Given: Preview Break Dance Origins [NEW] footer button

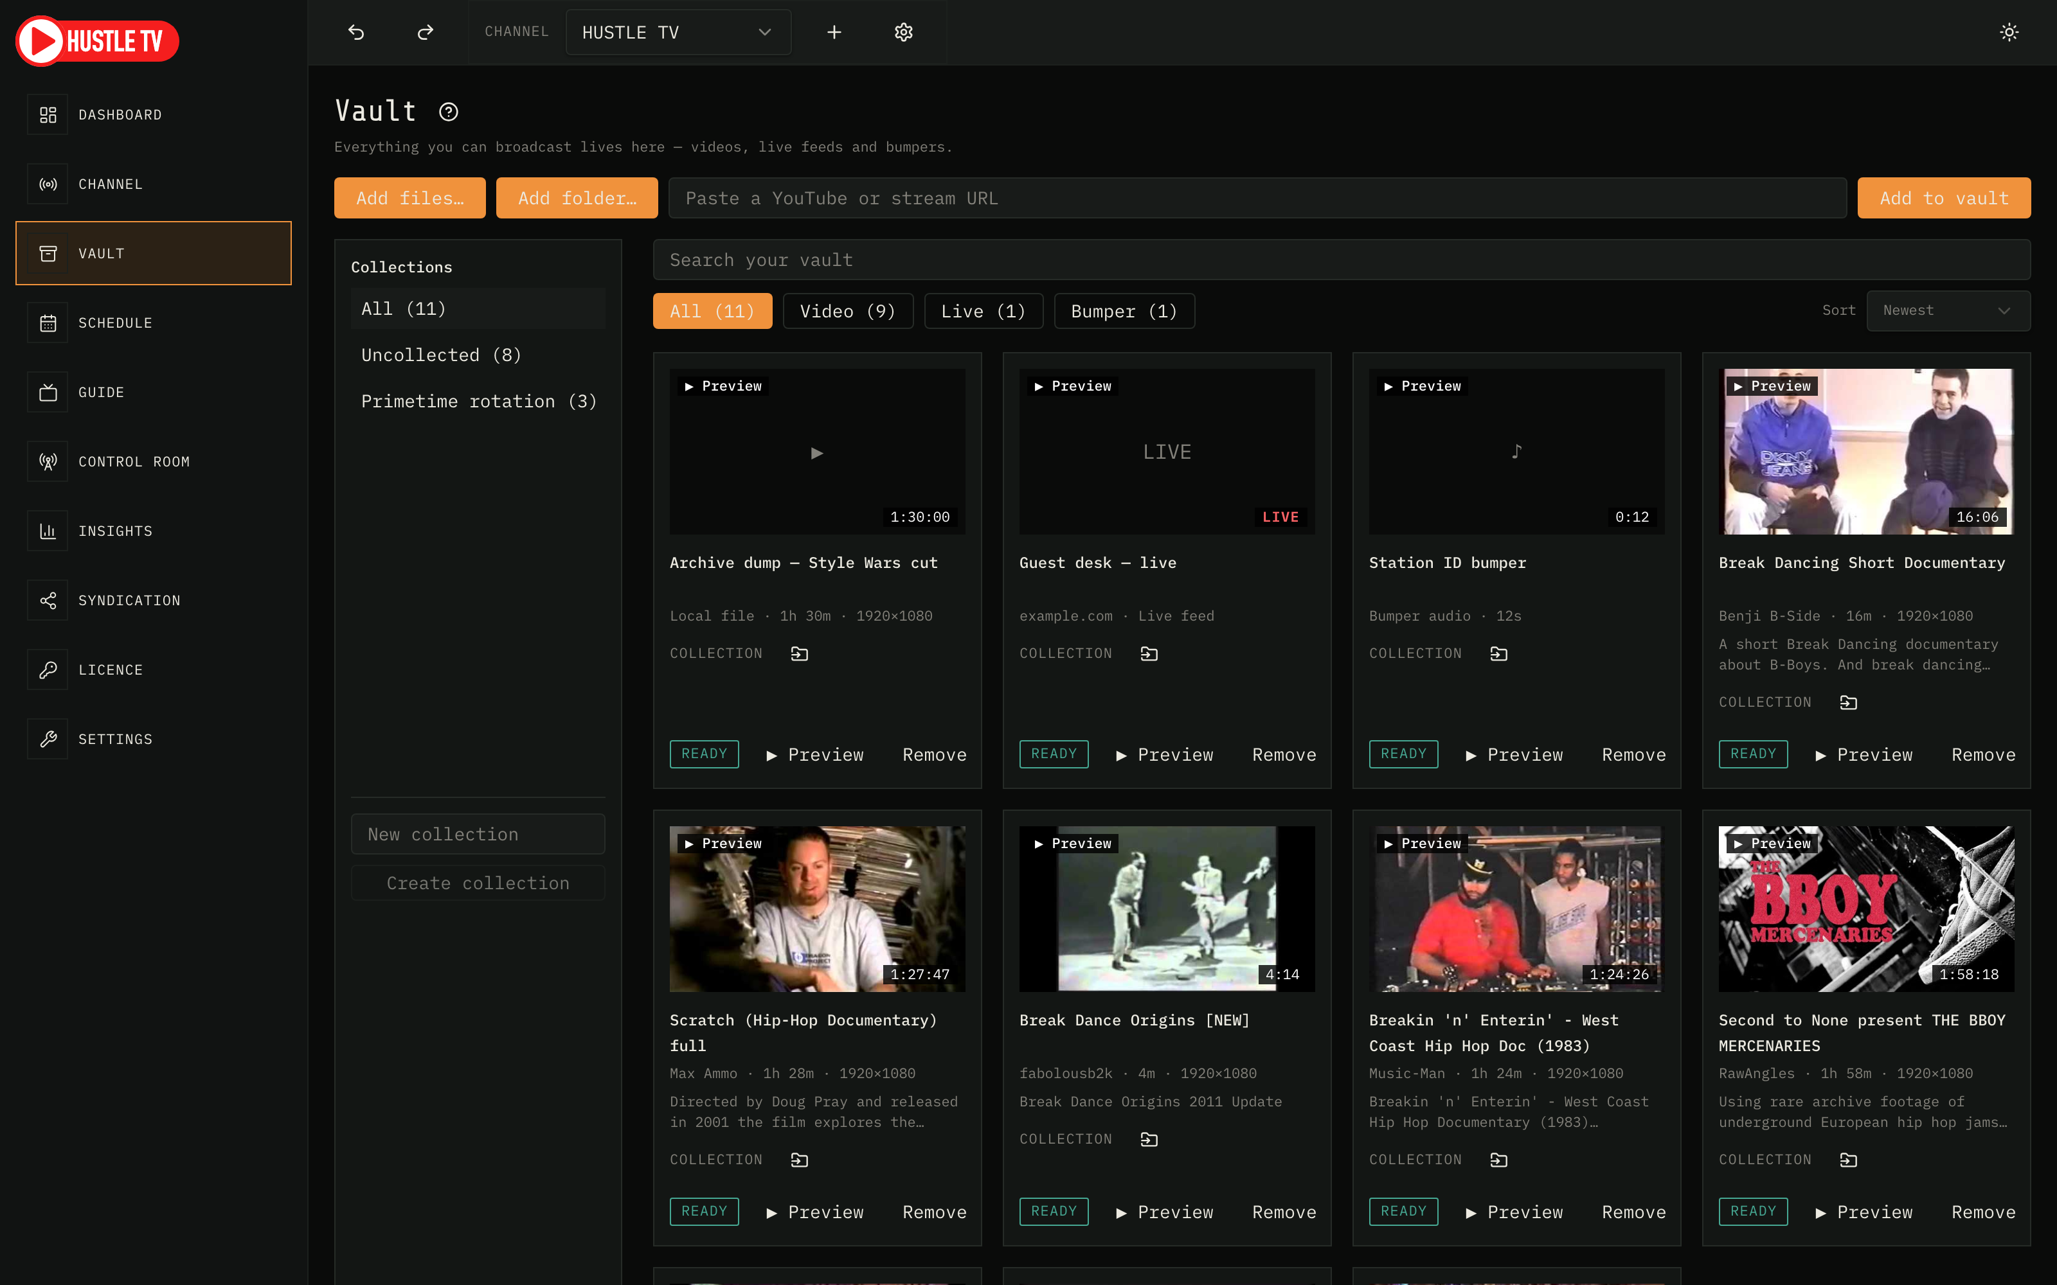Looking at the screenshot, I should tap(1165, 1212).
